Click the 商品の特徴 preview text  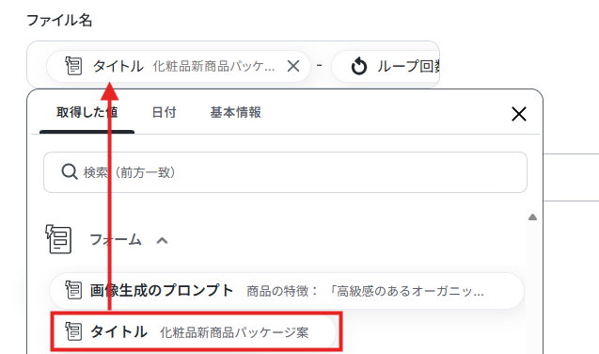click(365, 291)
